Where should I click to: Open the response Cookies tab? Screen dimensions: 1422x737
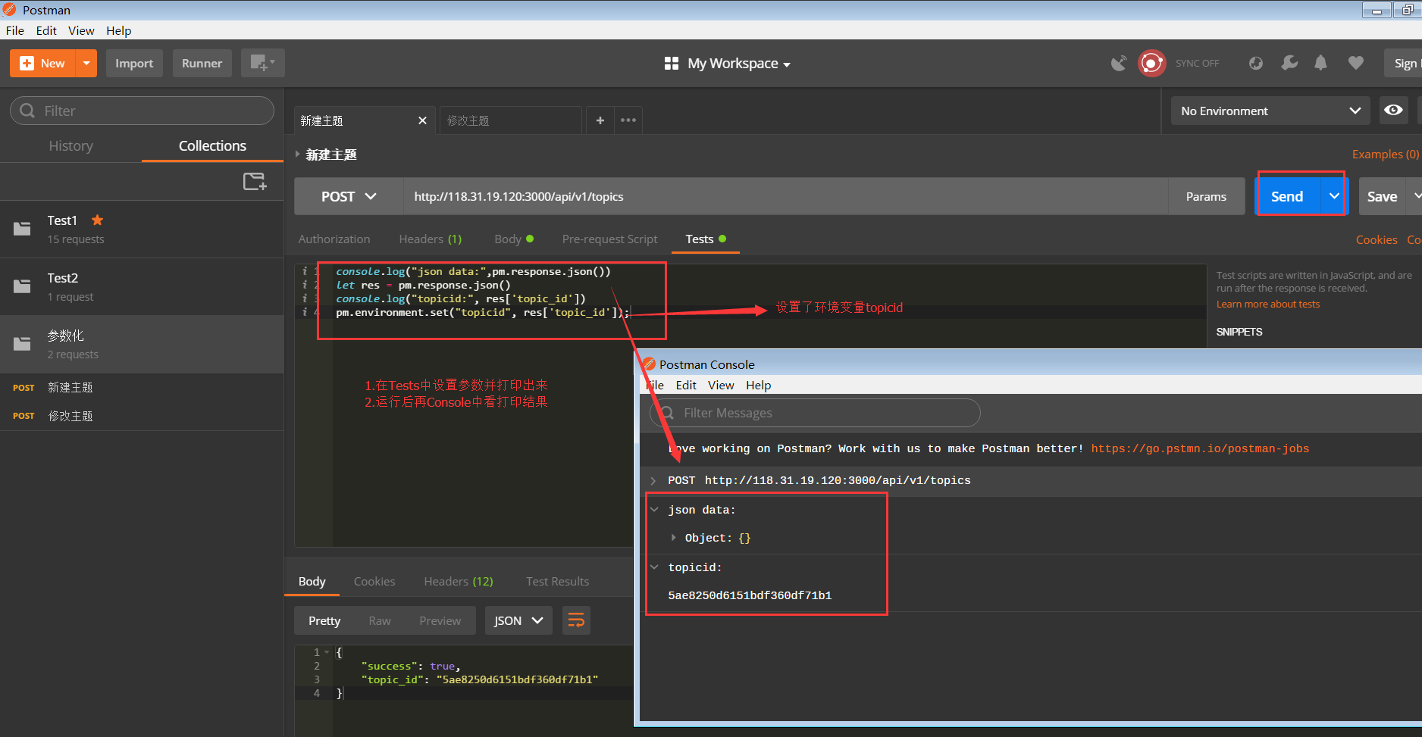click(x=374, y=581)
